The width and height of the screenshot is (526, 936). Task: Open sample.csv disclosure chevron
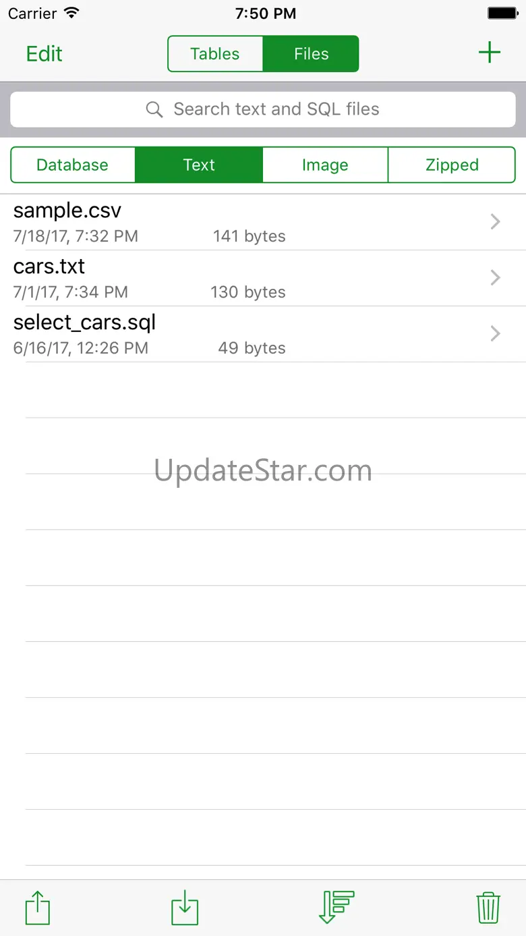click(x=495, y=221)
